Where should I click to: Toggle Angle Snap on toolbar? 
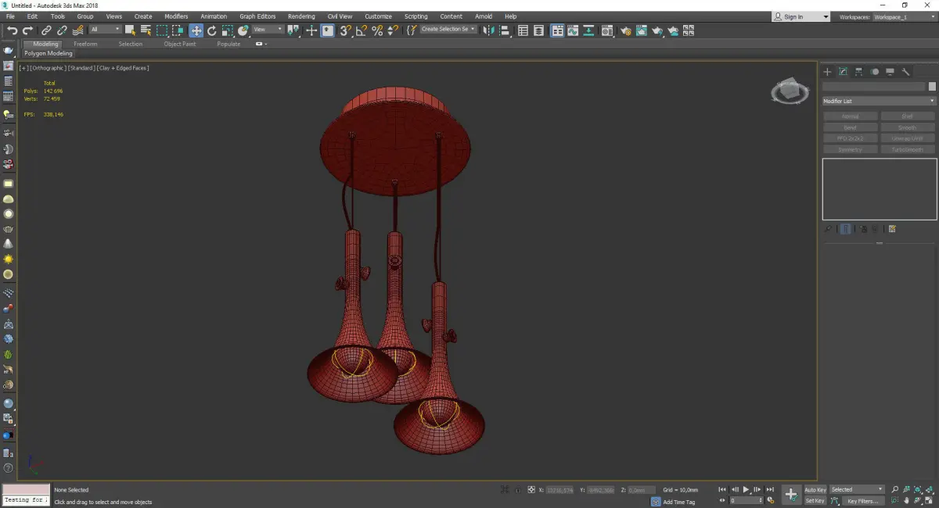click(361, 30)
